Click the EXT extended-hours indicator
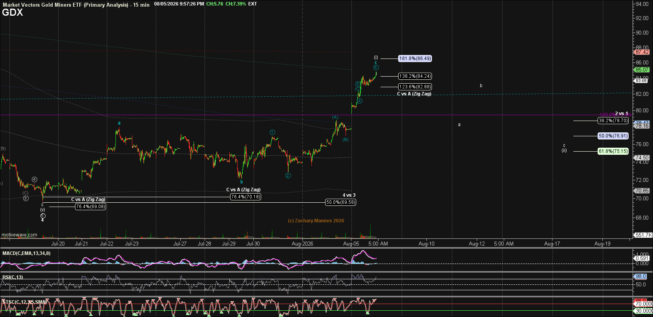The height and width of the screenshot is (317, 653). tap(252, 4)
